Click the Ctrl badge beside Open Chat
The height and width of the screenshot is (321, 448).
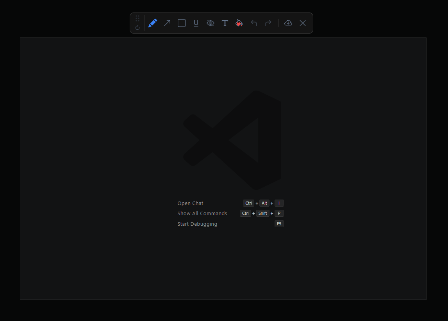(248, 203)
